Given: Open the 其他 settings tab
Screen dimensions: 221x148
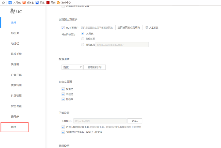Looking at the screenshot, I should coord(14,127).
